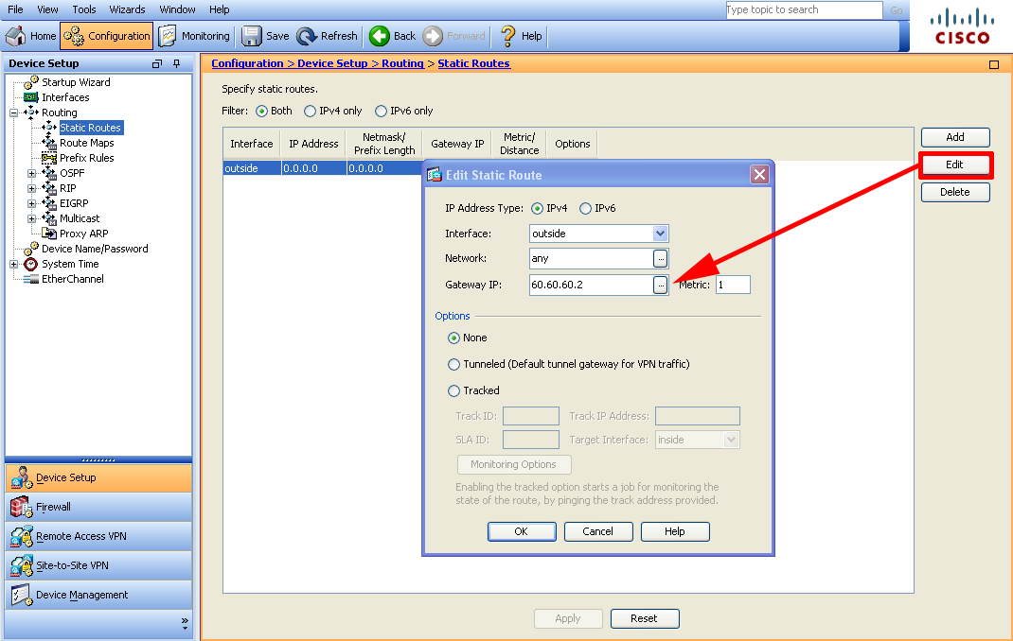The image size is (1013, 641).
Task: Click the EIGRP tree icon
Action: pos(49,203)
